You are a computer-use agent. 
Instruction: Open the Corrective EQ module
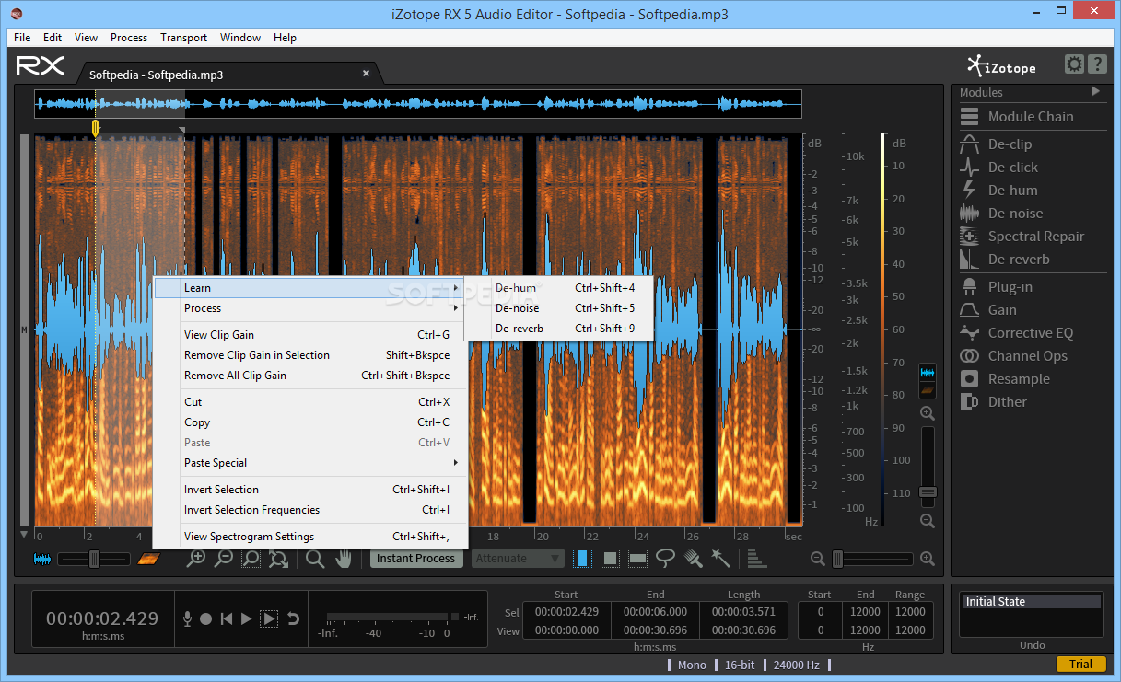coord(1016,333)
